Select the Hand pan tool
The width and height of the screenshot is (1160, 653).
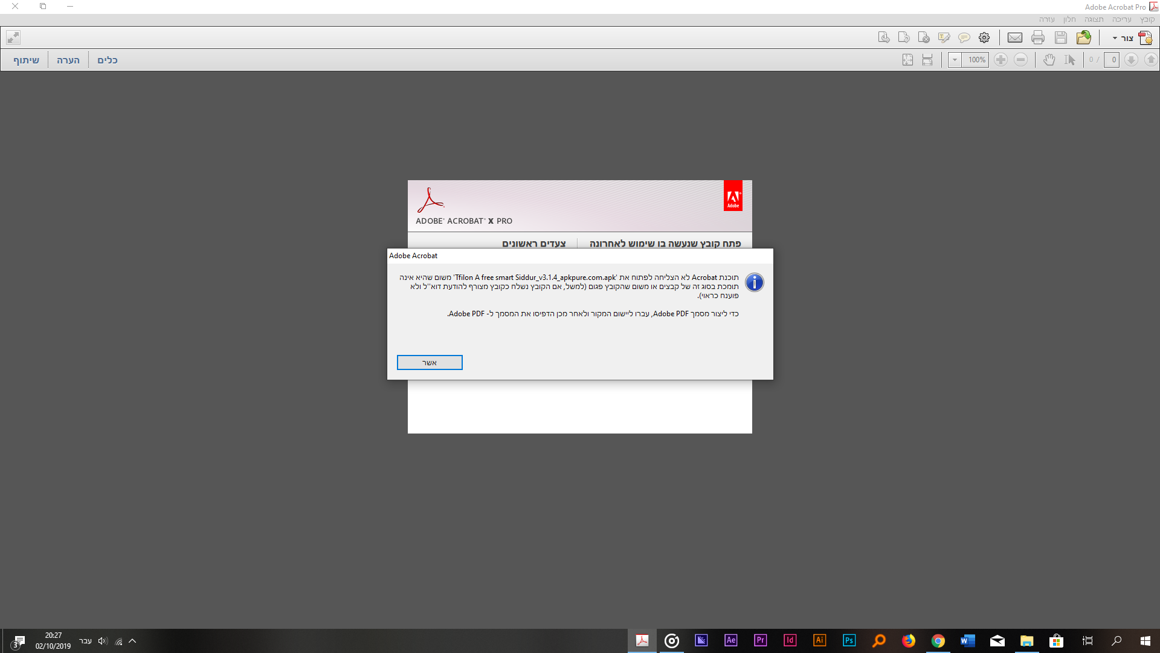[1049, 60]
